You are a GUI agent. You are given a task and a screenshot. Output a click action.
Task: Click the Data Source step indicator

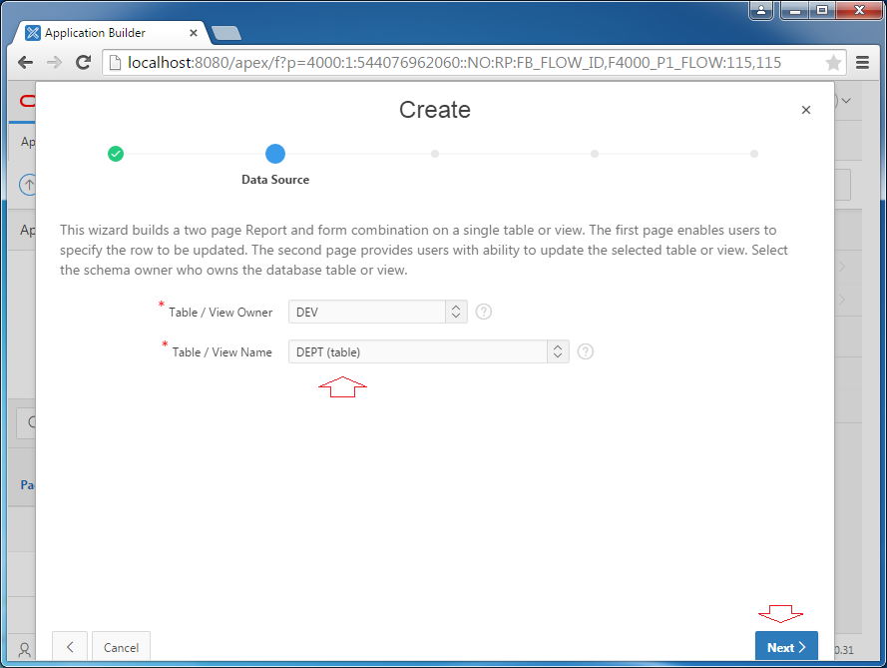275,154
